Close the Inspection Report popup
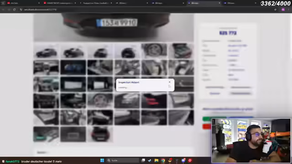This screenshot has height=164, width=292. coord(169,82)
